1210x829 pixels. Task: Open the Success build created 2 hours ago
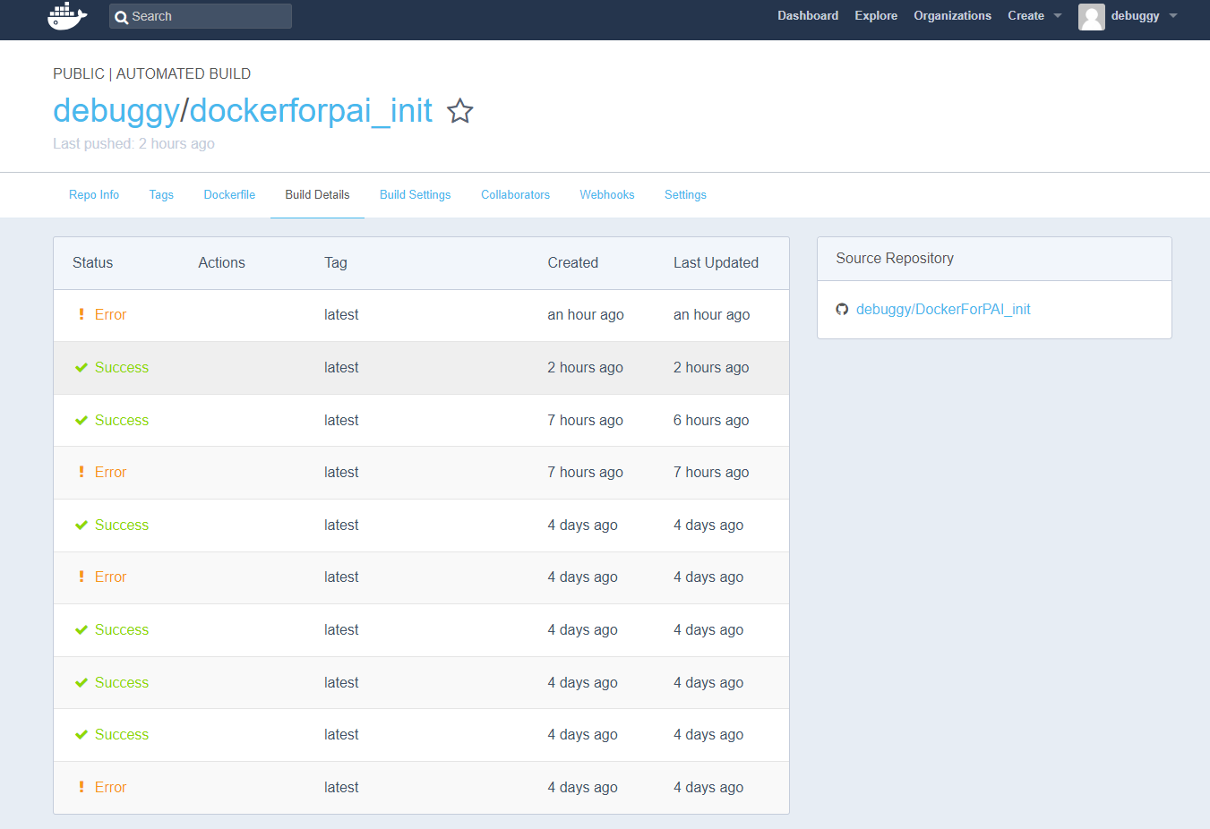tap(122, 367)
